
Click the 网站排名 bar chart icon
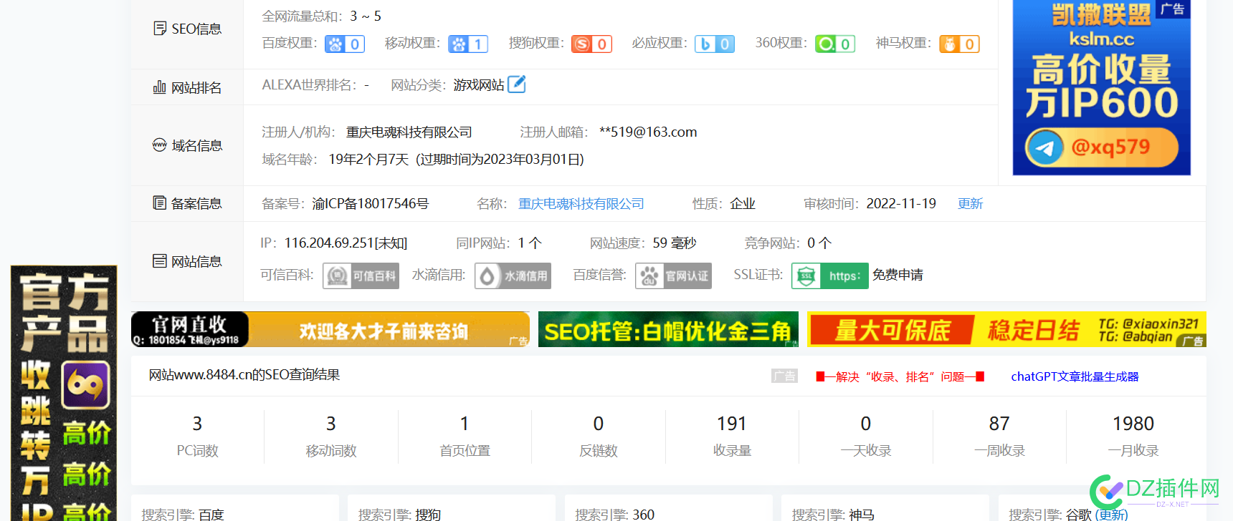(159, 87)
